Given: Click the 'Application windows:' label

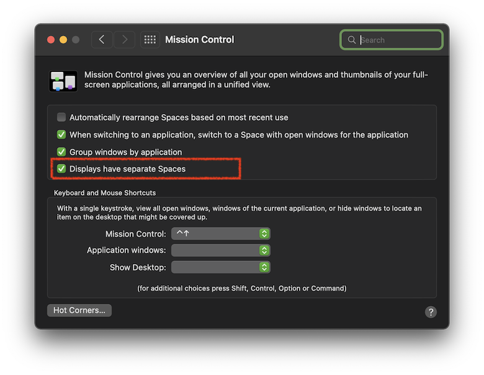Looking at the screenshot, I should click(126, 250).
